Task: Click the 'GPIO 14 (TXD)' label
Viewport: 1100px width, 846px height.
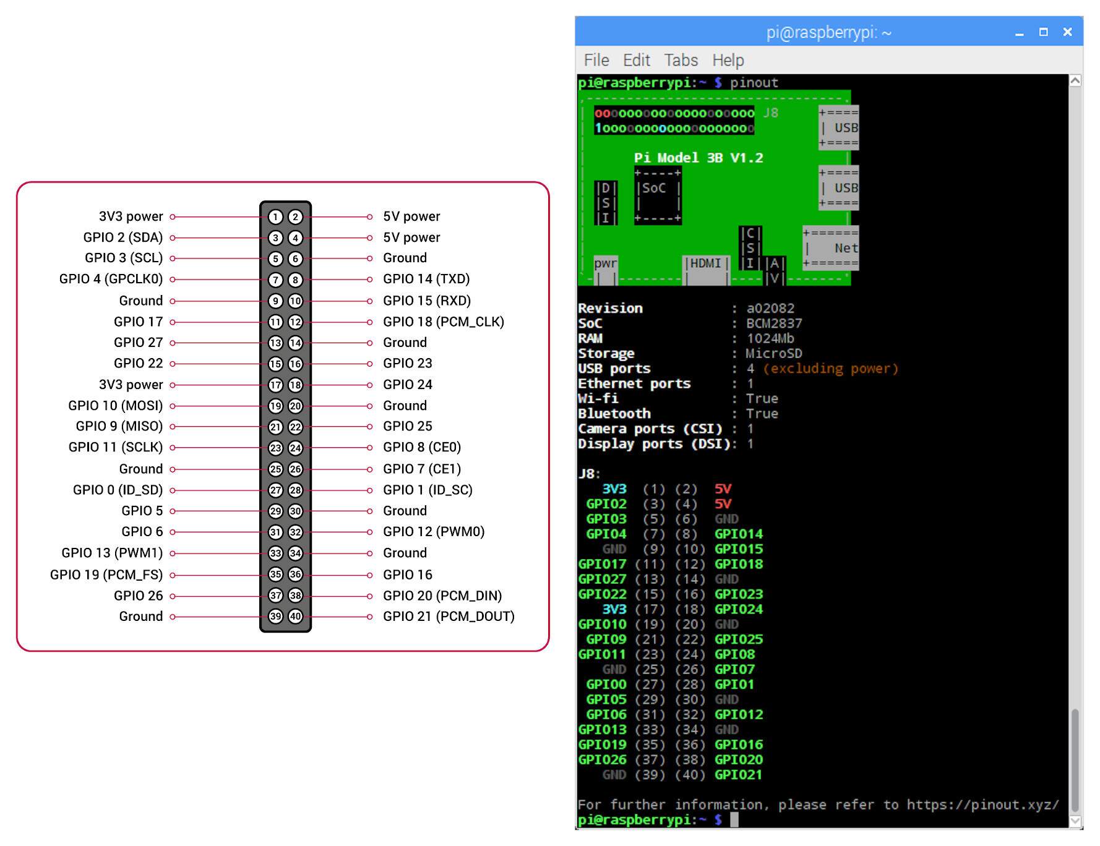Action: click(x=426, y=279)
